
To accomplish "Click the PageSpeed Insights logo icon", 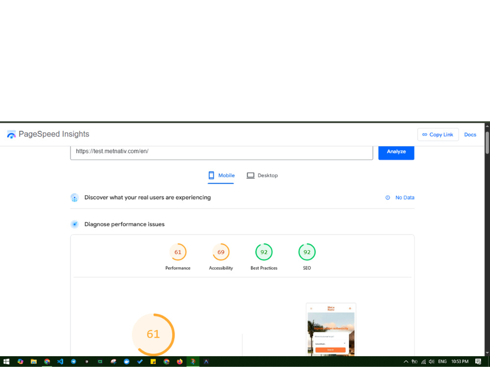I will click(11, 134).
